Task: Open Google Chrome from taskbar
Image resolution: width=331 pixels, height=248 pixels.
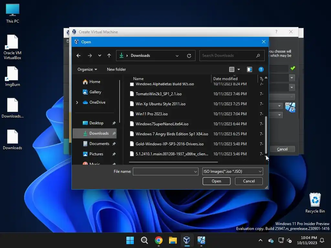Action: point(158,240)
